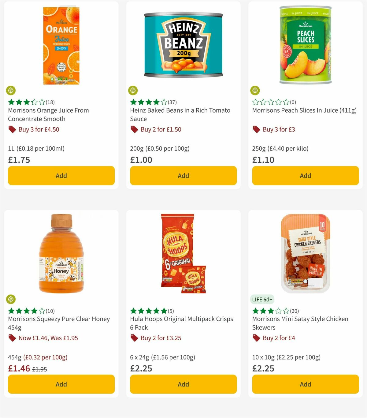Add Morrisons Peach Slices to basket
367x418 pixels.
click(305, 176)
